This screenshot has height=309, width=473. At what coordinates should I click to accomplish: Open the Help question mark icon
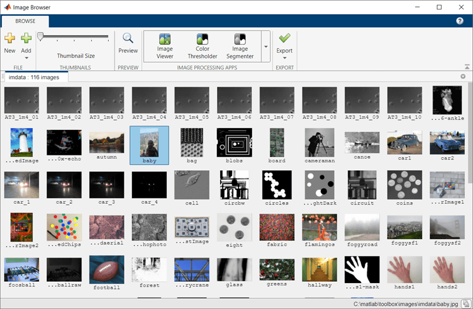[460, 21]
